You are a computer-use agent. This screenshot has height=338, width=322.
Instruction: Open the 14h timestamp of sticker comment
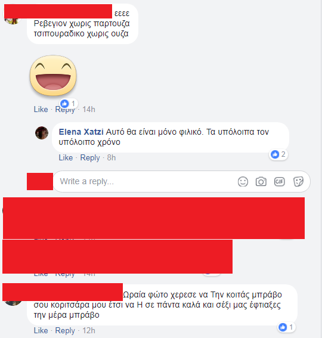tap(89, 109)
